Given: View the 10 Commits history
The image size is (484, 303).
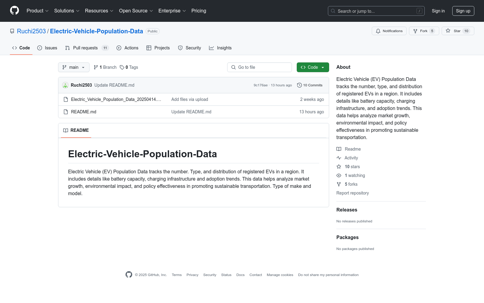Looking at the screenshot, I should [310, 85].
